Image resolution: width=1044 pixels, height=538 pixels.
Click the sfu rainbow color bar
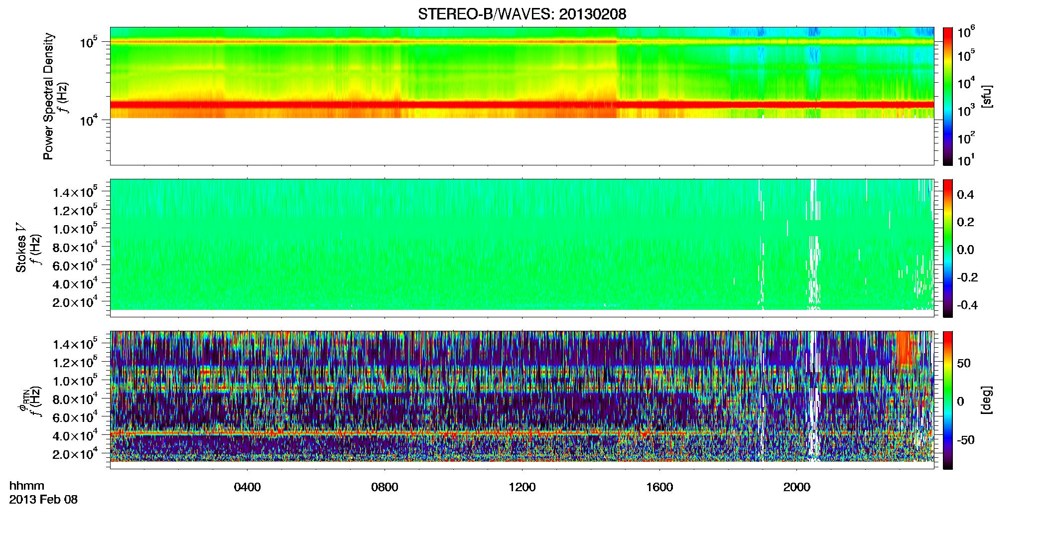pyautogui.click(x=947, y=96)
